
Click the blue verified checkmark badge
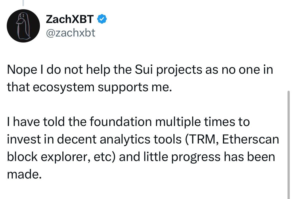point(102,19)
